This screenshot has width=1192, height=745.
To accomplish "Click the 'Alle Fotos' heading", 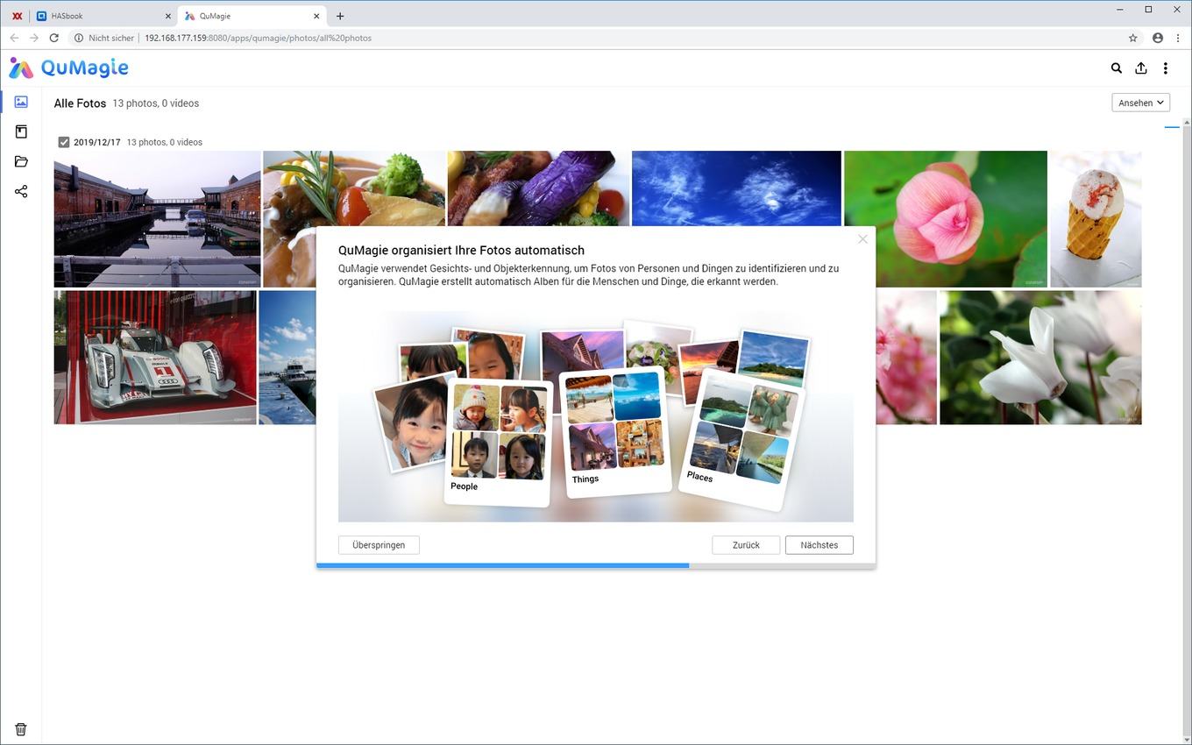I will pos(80,103).
